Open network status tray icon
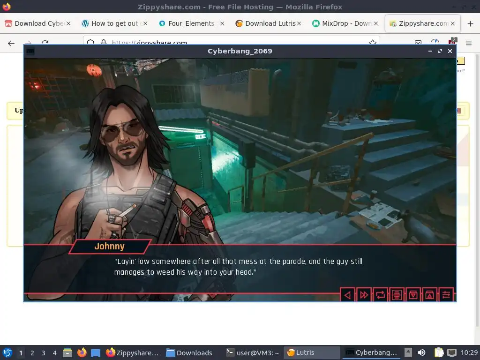The width and height of the screenshot is (480, 360). point(452,352)
